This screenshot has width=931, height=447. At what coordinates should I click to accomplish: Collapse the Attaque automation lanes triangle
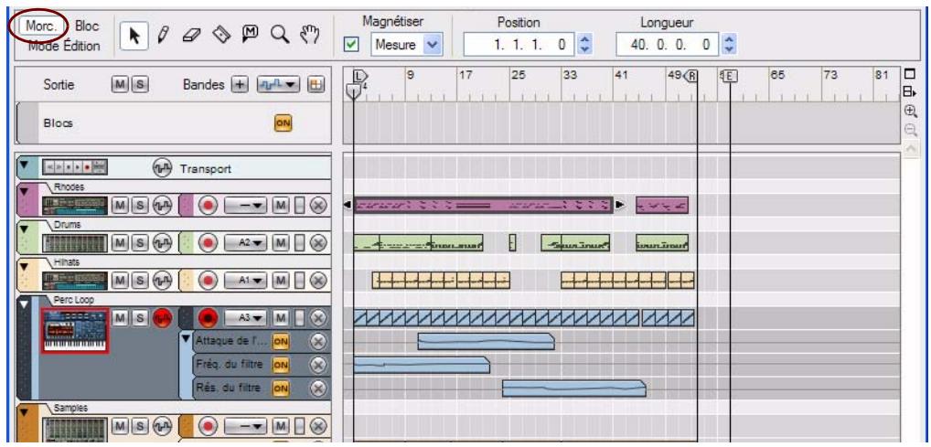[186, 339]
